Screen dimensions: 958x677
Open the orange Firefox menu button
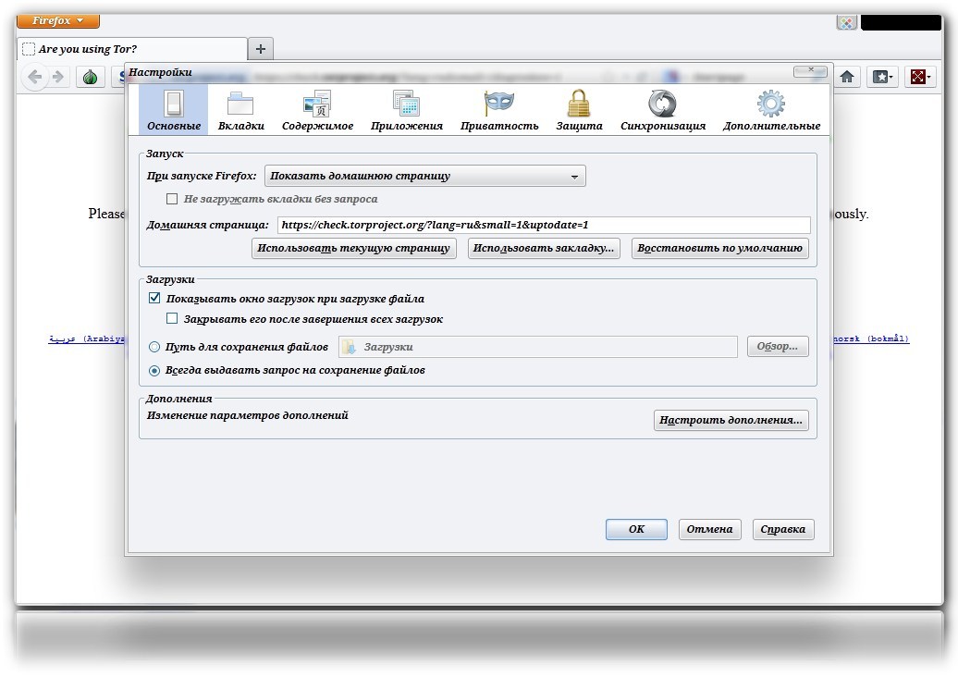(58, 20)
